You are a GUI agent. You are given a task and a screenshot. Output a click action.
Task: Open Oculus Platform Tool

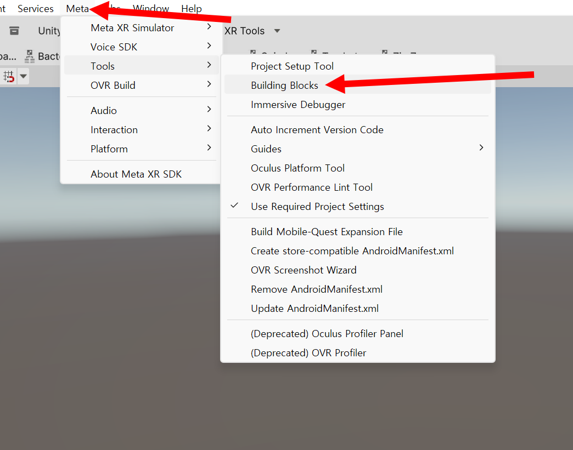pos(358,168)
